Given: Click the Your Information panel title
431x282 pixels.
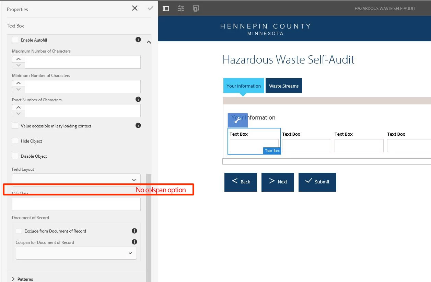Looking at the screenshot, I should coord(253,117).
